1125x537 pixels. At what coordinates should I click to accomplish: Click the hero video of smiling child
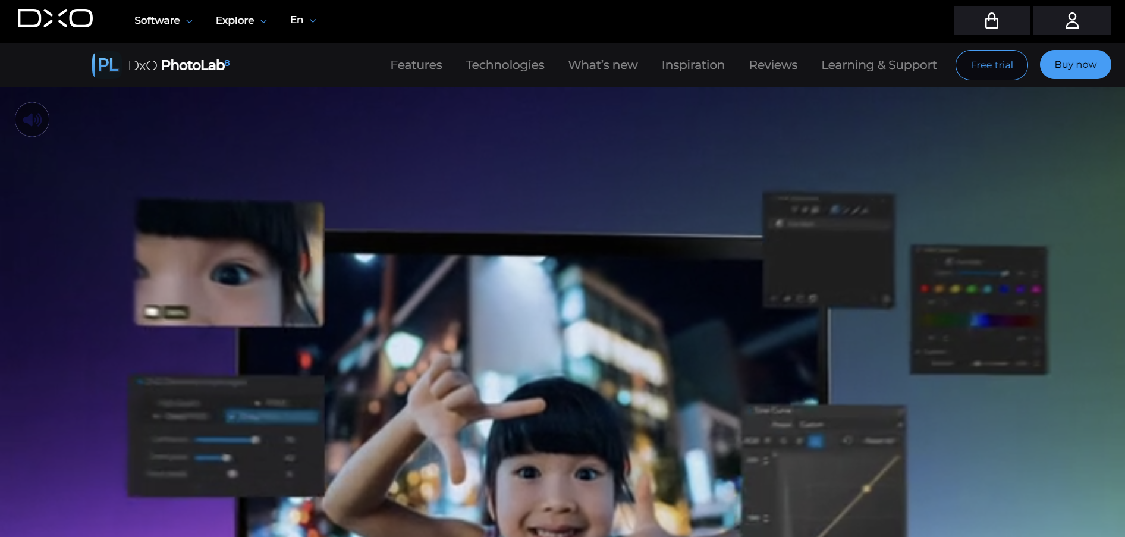point(562,312)
